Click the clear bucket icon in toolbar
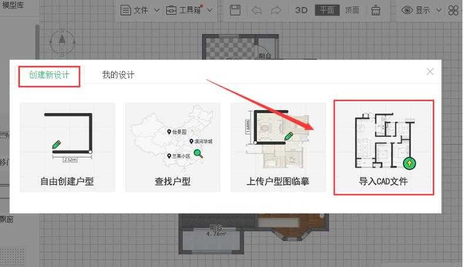Screen dimensions: 463x267 coord(376,10)
